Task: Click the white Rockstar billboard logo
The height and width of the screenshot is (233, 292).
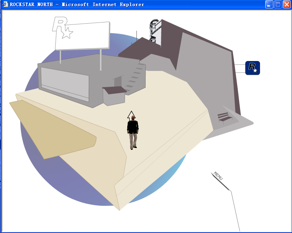Action: [x=62, y=28]
